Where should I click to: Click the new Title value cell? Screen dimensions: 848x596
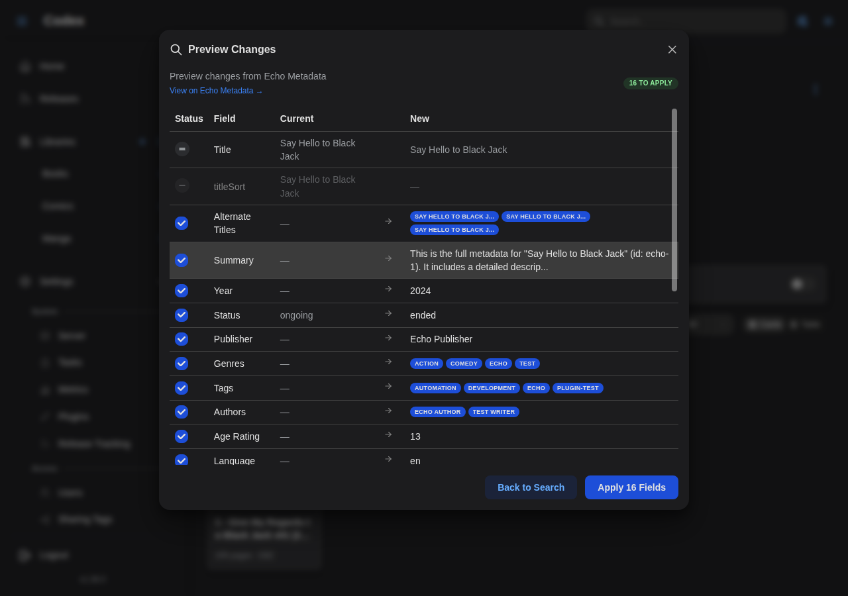click(x=458, y=150)
